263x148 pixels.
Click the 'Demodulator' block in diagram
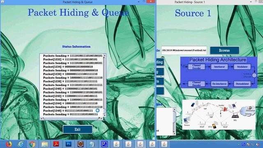(x=242, y=84)
